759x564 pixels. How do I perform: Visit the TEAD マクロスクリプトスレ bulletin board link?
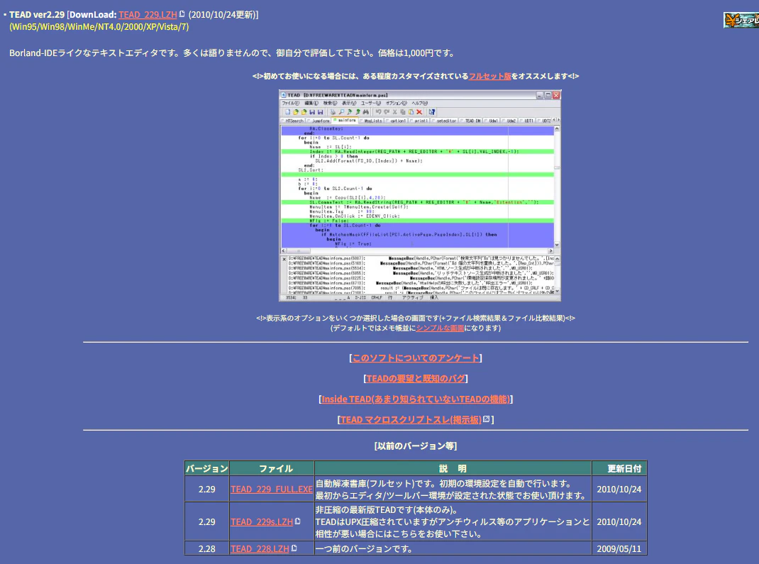point(411,420)
